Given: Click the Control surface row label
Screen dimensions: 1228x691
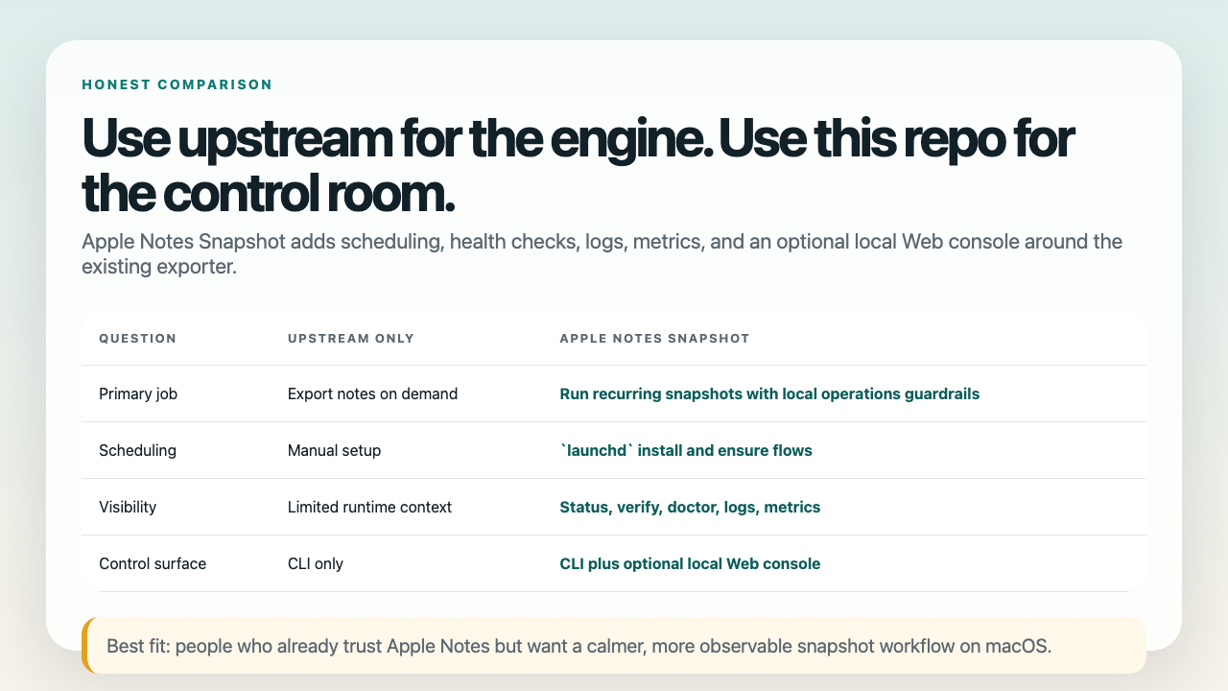Looking at the screenshot, I should tap(153, 563).
